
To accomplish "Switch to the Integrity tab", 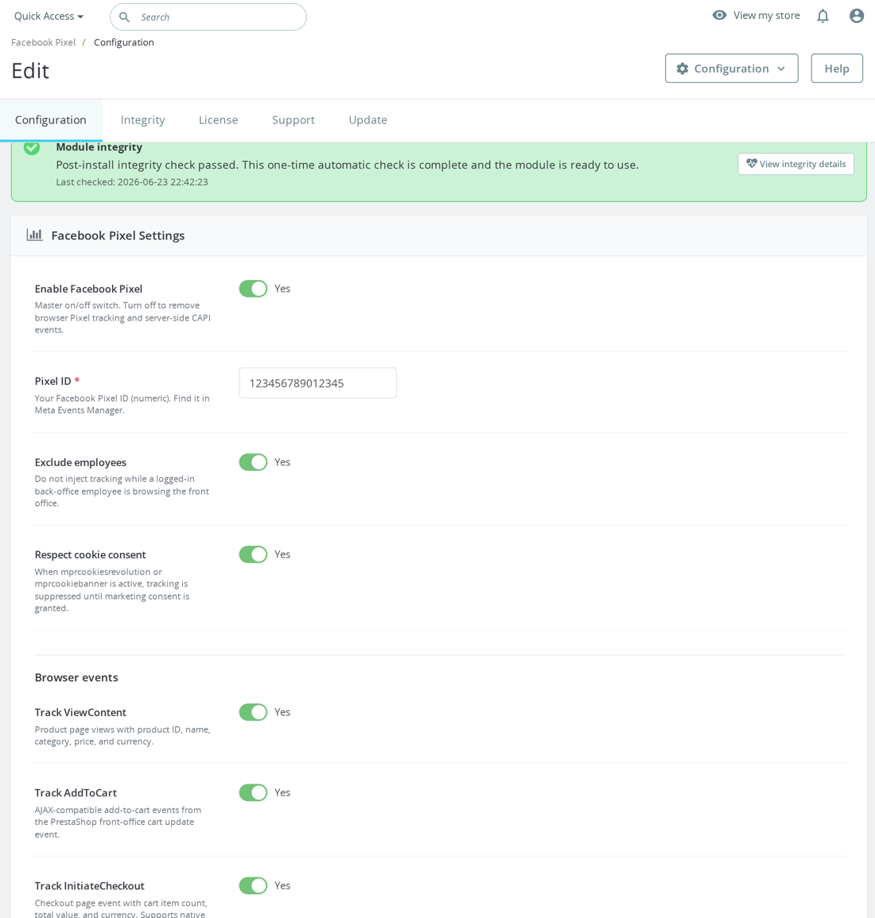I will [143, 120].
